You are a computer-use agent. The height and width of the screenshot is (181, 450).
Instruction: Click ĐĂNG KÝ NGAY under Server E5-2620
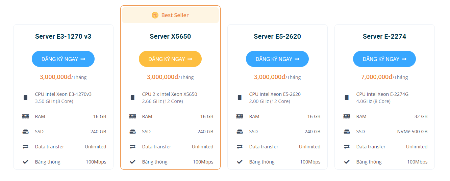point(277,59)
